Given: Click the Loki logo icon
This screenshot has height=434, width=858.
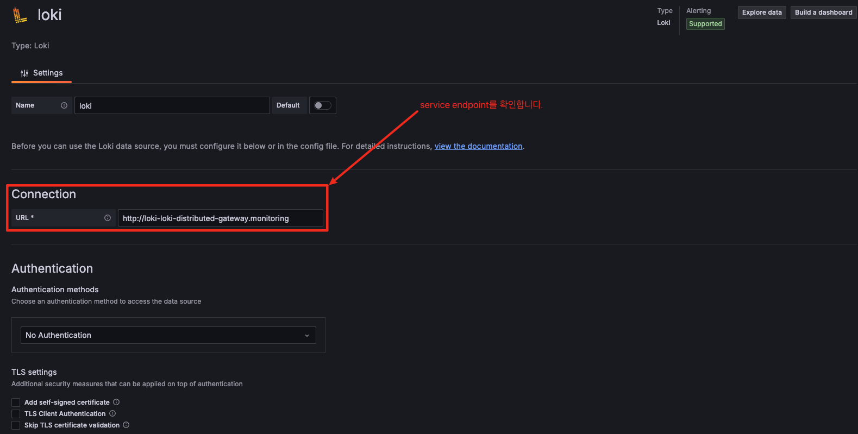Looking at the screenshot, I should coord(20,15).
